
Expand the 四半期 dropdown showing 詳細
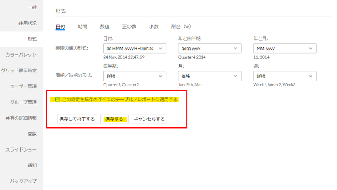click(134, 76)
